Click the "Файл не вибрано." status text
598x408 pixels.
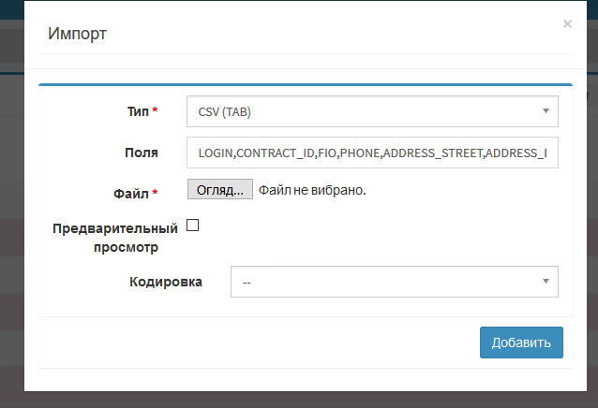(312, 190)
